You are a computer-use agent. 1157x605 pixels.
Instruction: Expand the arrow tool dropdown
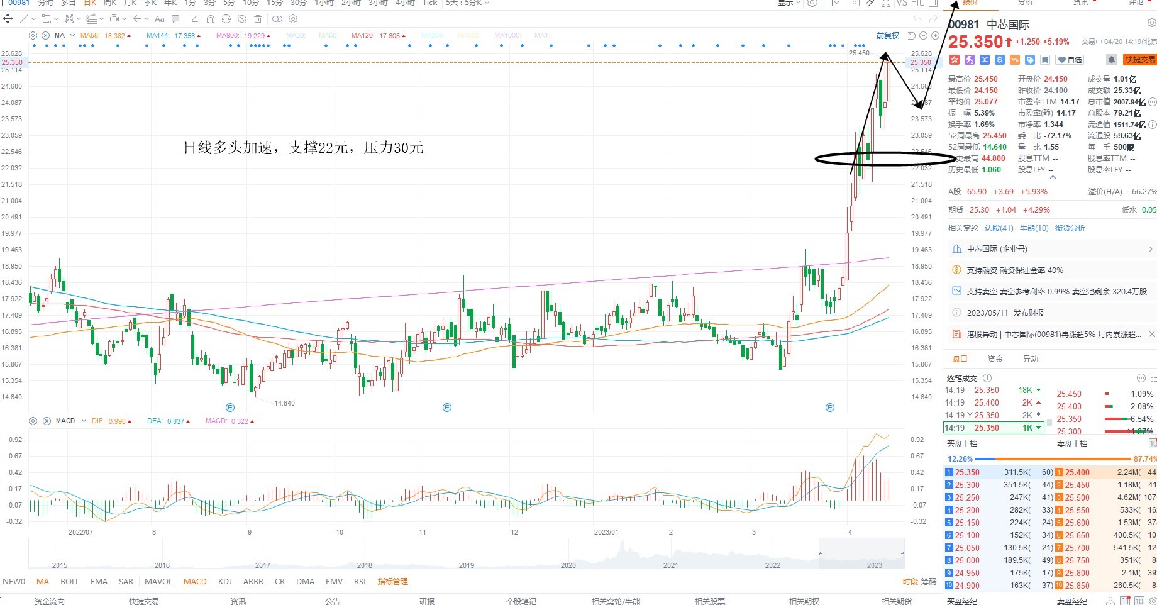[147, 19]
